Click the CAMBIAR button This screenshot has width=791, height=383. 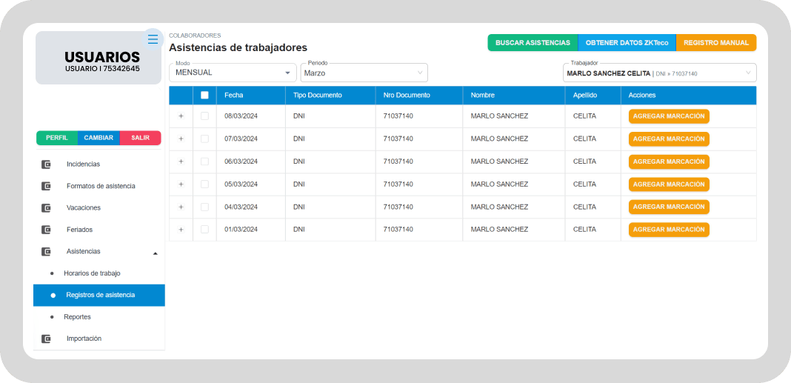click(x=99, y=138)
